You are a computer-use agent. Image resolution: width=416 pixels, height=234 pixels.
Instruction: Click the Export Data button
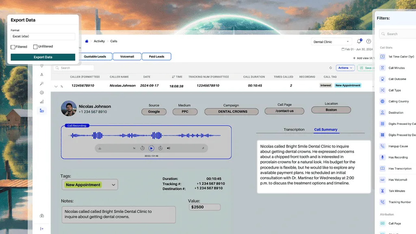pos(43,57)
